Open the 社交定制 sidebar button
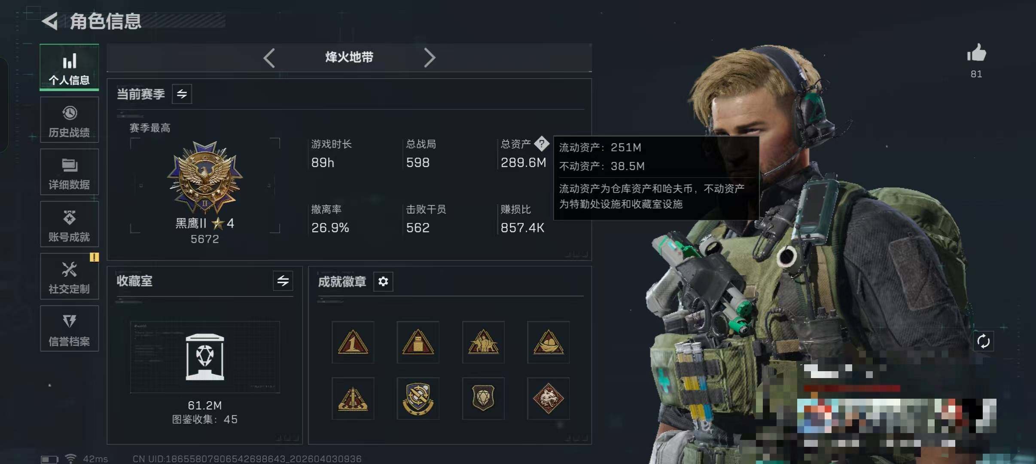Viewport: 1036px width, 464px height. pyautogui.click(x=69, y=276)
